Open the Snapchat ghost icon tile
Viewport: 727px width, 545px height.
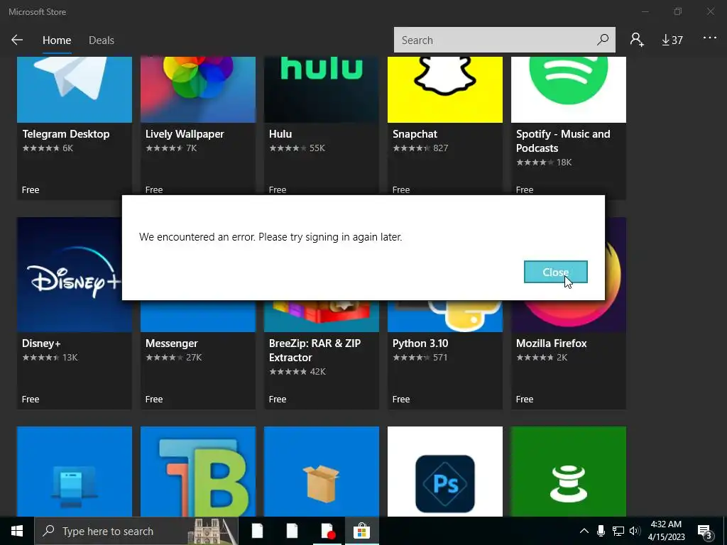[x=445, y=90]
